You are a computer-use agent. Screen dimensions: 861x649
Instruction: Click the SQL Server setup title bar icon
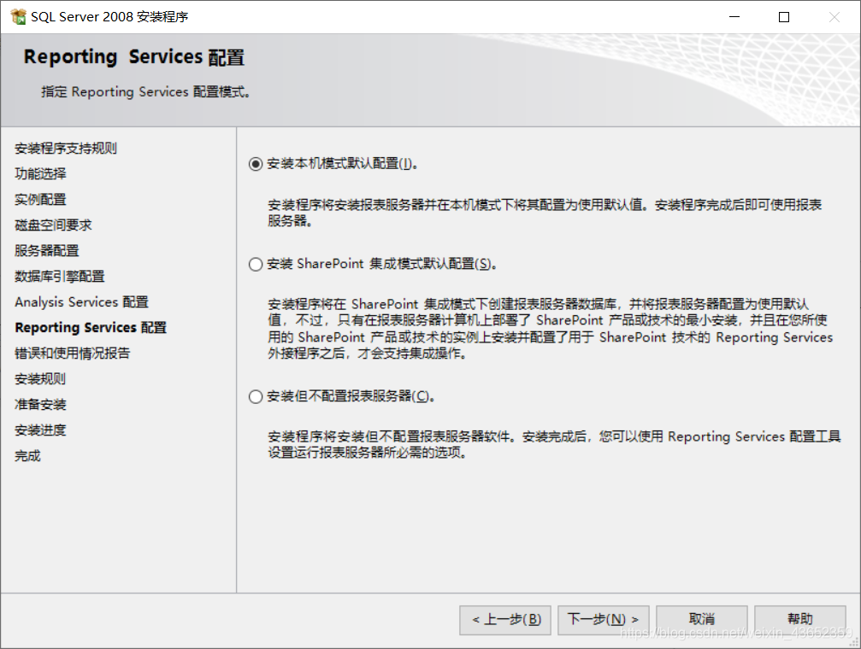click(18, 17)
